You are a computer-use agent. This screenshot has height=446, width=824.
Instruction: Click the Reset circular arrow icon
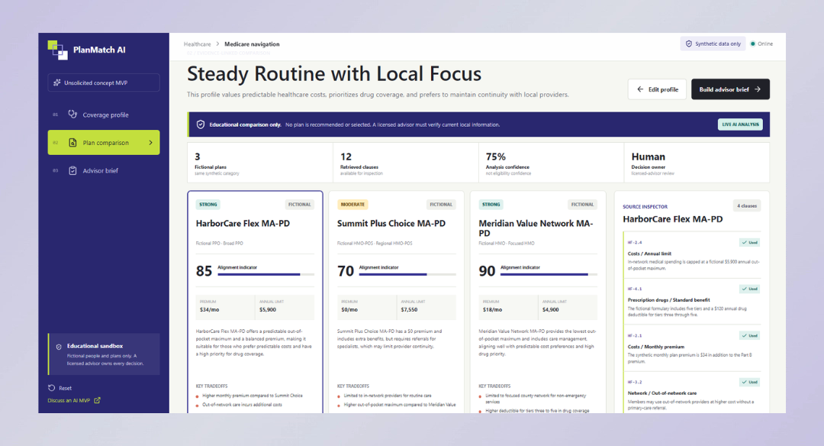[x=52, y=388]
